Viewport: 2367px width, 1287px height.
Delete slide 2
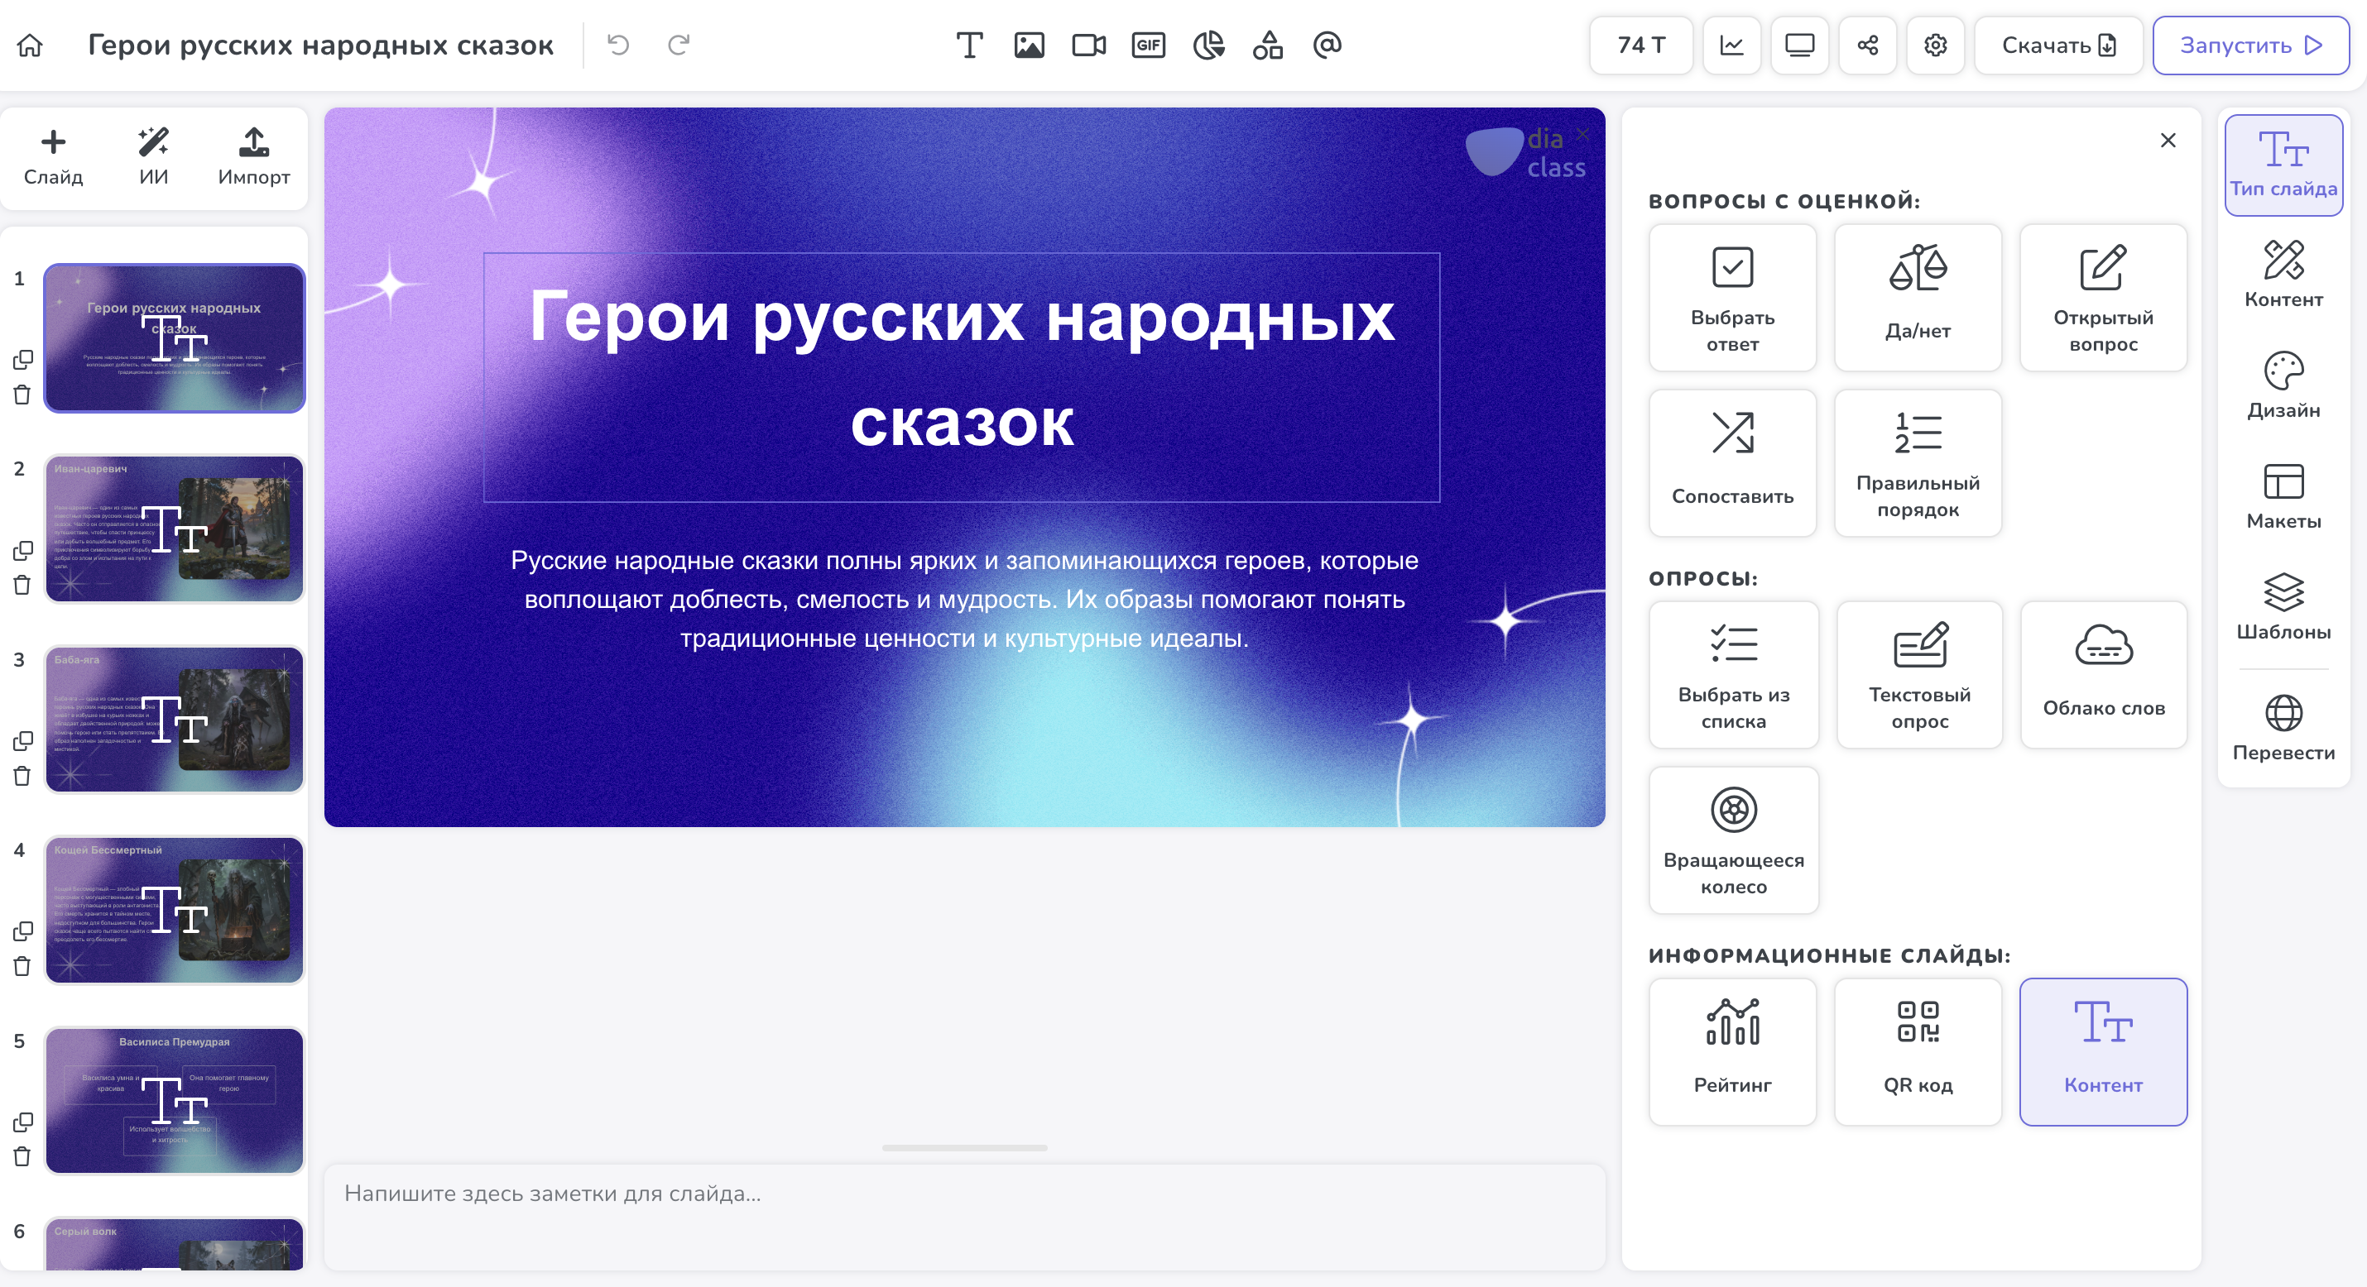[23, 585]
